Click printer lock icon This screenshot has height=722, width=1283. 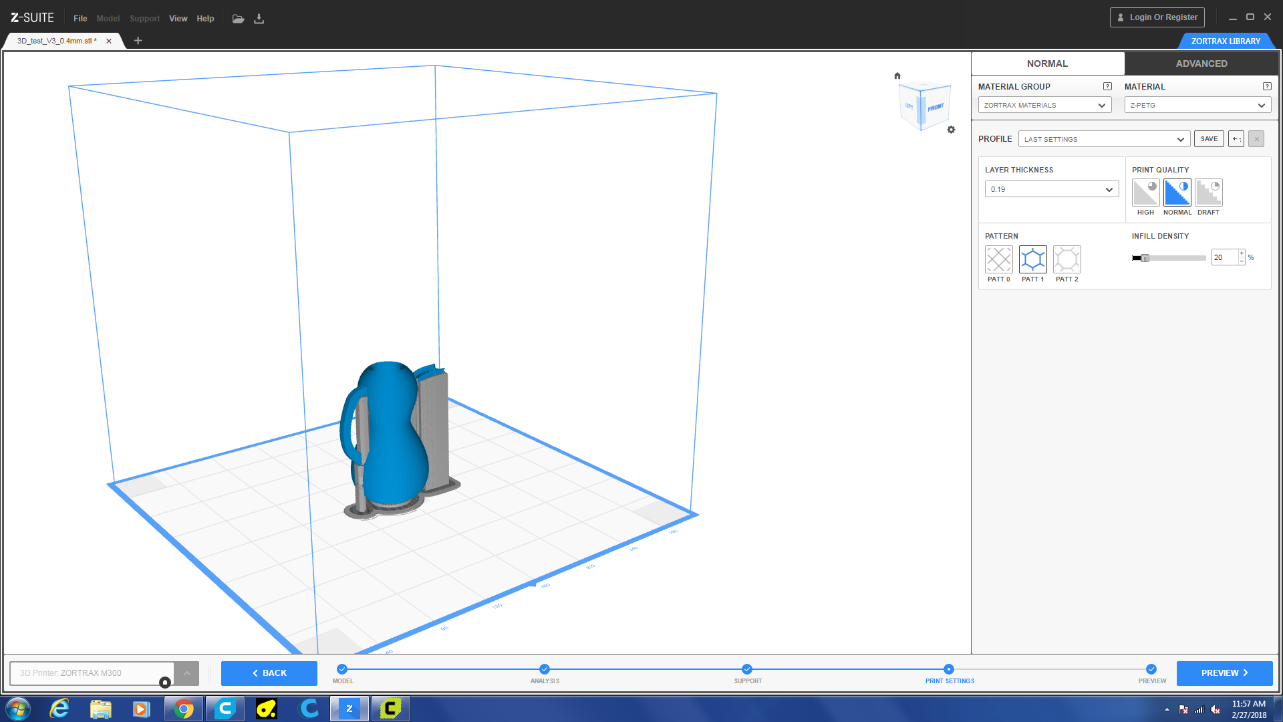point(165,683)
